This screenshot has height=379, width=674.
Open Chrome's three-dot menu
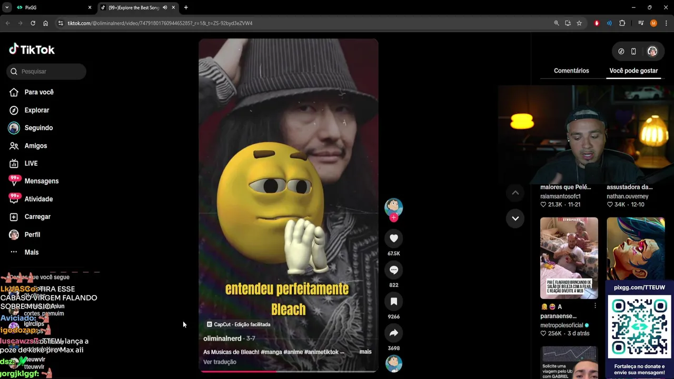coord(666,23)
